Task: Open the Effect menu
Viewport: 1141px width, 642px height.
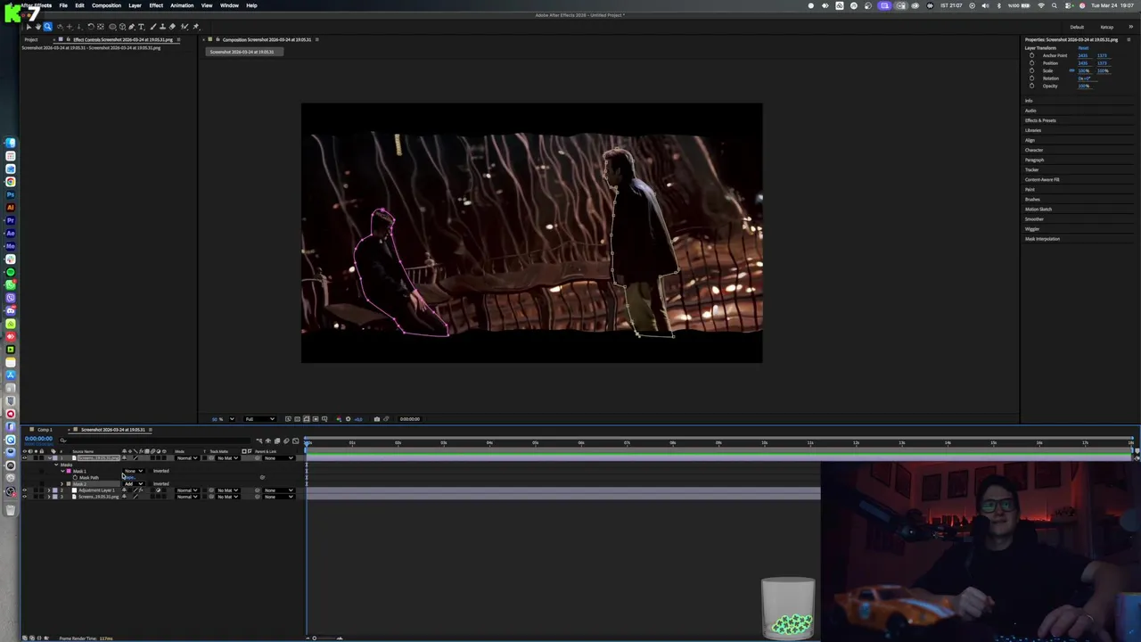Action: (156, 5)
